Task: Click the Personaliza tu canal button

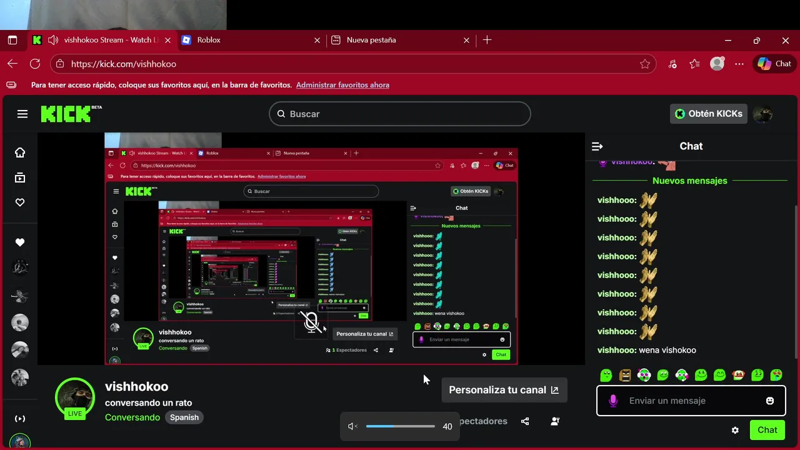Action: click(x=504, y=390)
